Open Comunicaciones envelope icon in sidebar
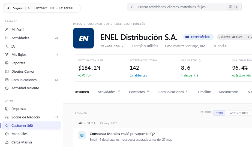The image size is (252, 147). [x=7, y=80]
